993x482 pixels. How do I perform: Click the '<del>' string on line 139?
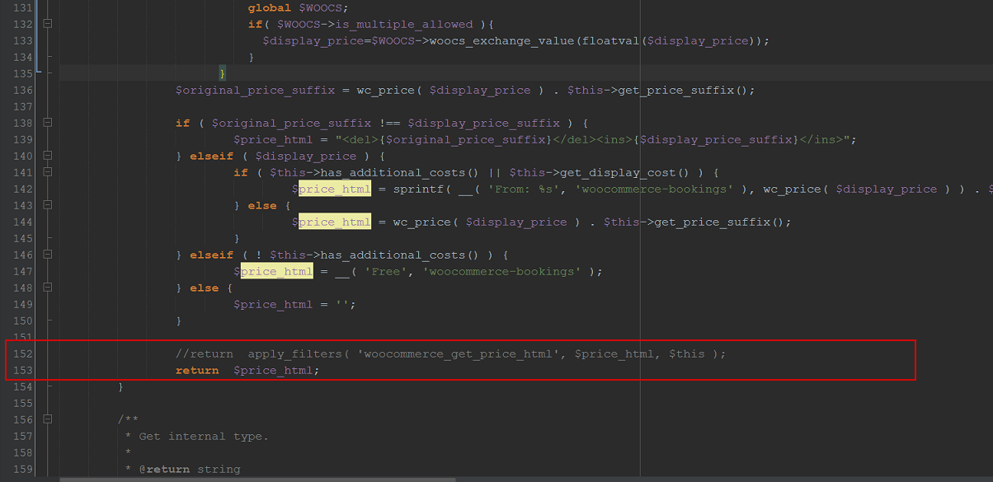[362, 139]
